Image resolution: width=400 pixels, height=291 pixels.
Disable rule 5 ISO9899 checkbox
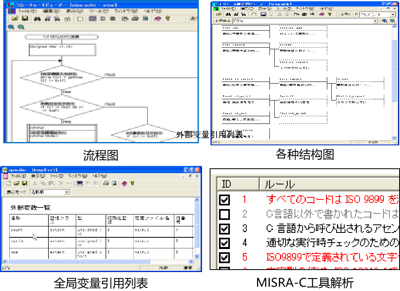(x=225, y=258)
